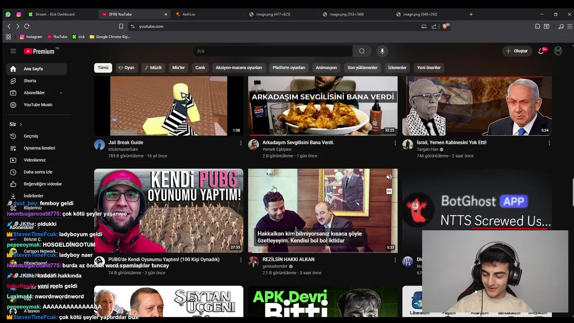Toggle captions on REZİLSİN HAKKI ALKAN preview

coord(389,192)
